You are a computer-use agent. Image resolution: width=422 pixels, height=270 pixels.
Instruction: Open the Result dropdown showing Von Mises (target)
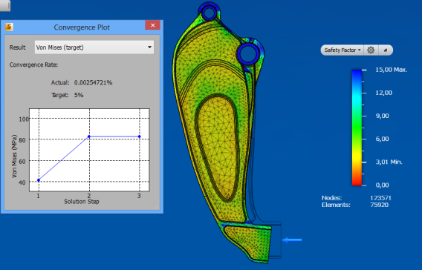tap(94, 47)
